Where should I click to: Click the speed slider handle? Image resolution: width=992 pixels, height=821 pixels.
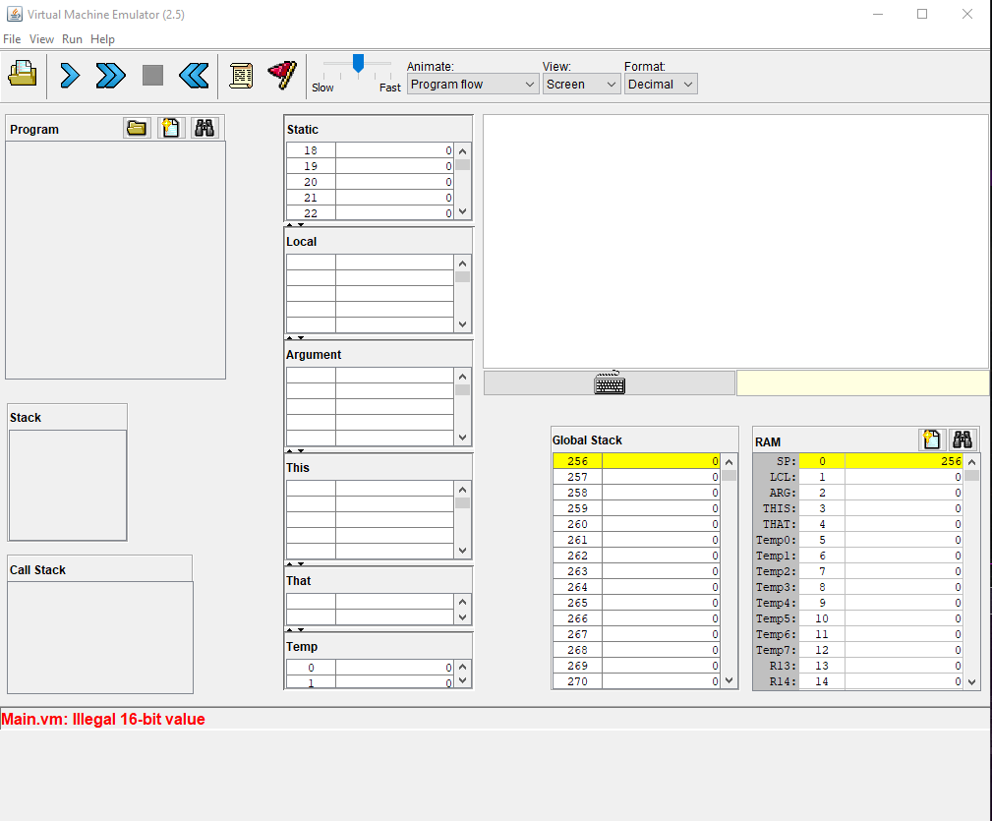(x=359, y=64)
